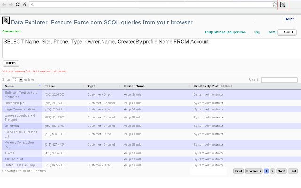The image size is (301, 188).
Task: Reload the page with refresh icon
Action: tap(18, 4)
